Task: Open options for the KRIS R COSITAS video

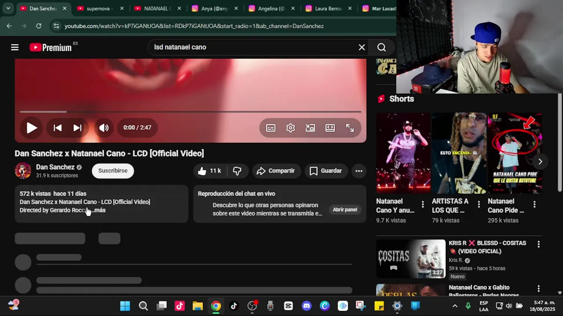Action: [x=538, y=244]
